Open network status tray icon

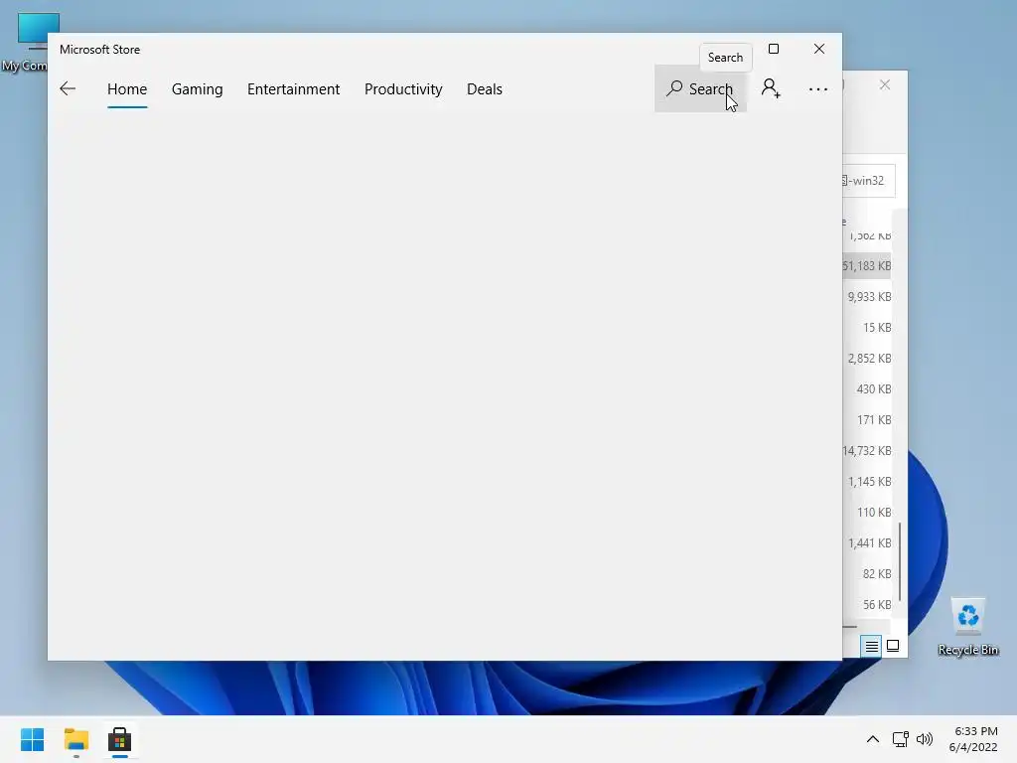pos(900,739)
